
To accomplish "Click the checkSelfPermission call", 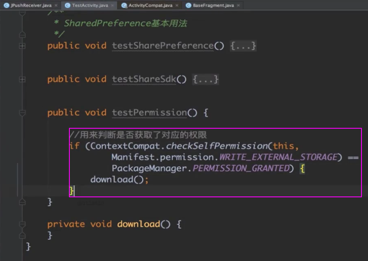I will click(217, 146).
